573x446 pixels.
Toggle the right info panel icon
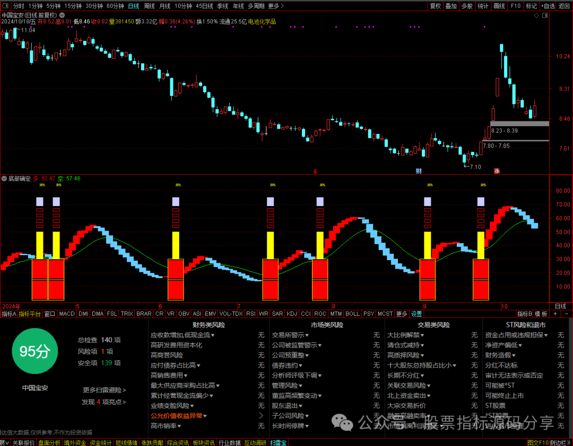click(x=545, y=15)
